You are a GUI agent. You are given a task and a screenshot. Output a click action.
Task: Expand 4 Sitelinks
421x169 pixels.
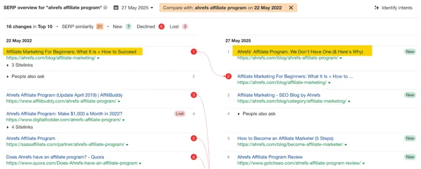tap(20, 127)
